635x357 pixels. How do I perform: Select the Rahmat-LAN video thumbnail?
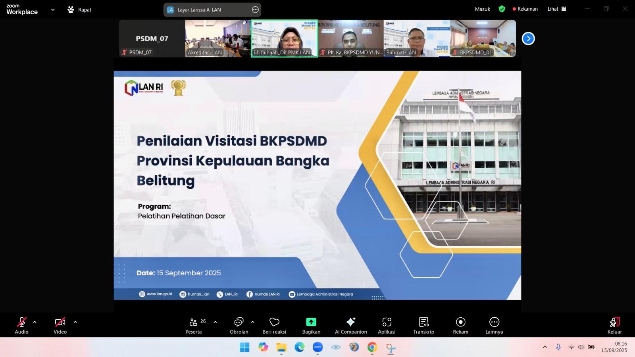click(x=416, y=38)
